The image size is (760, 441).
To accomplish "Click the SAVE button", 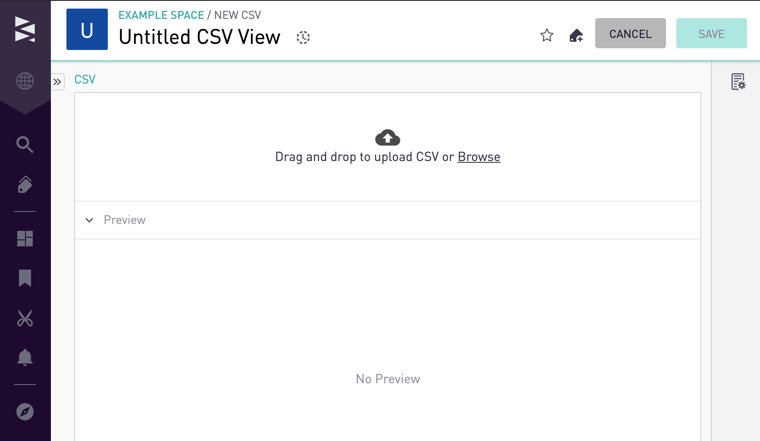I will point(711,34).
